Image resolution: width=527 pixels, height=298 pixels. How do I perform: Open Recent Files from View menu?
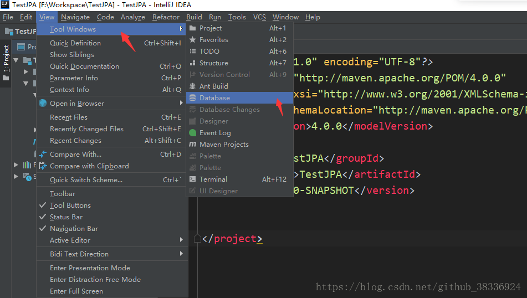(x=112, y=117)
